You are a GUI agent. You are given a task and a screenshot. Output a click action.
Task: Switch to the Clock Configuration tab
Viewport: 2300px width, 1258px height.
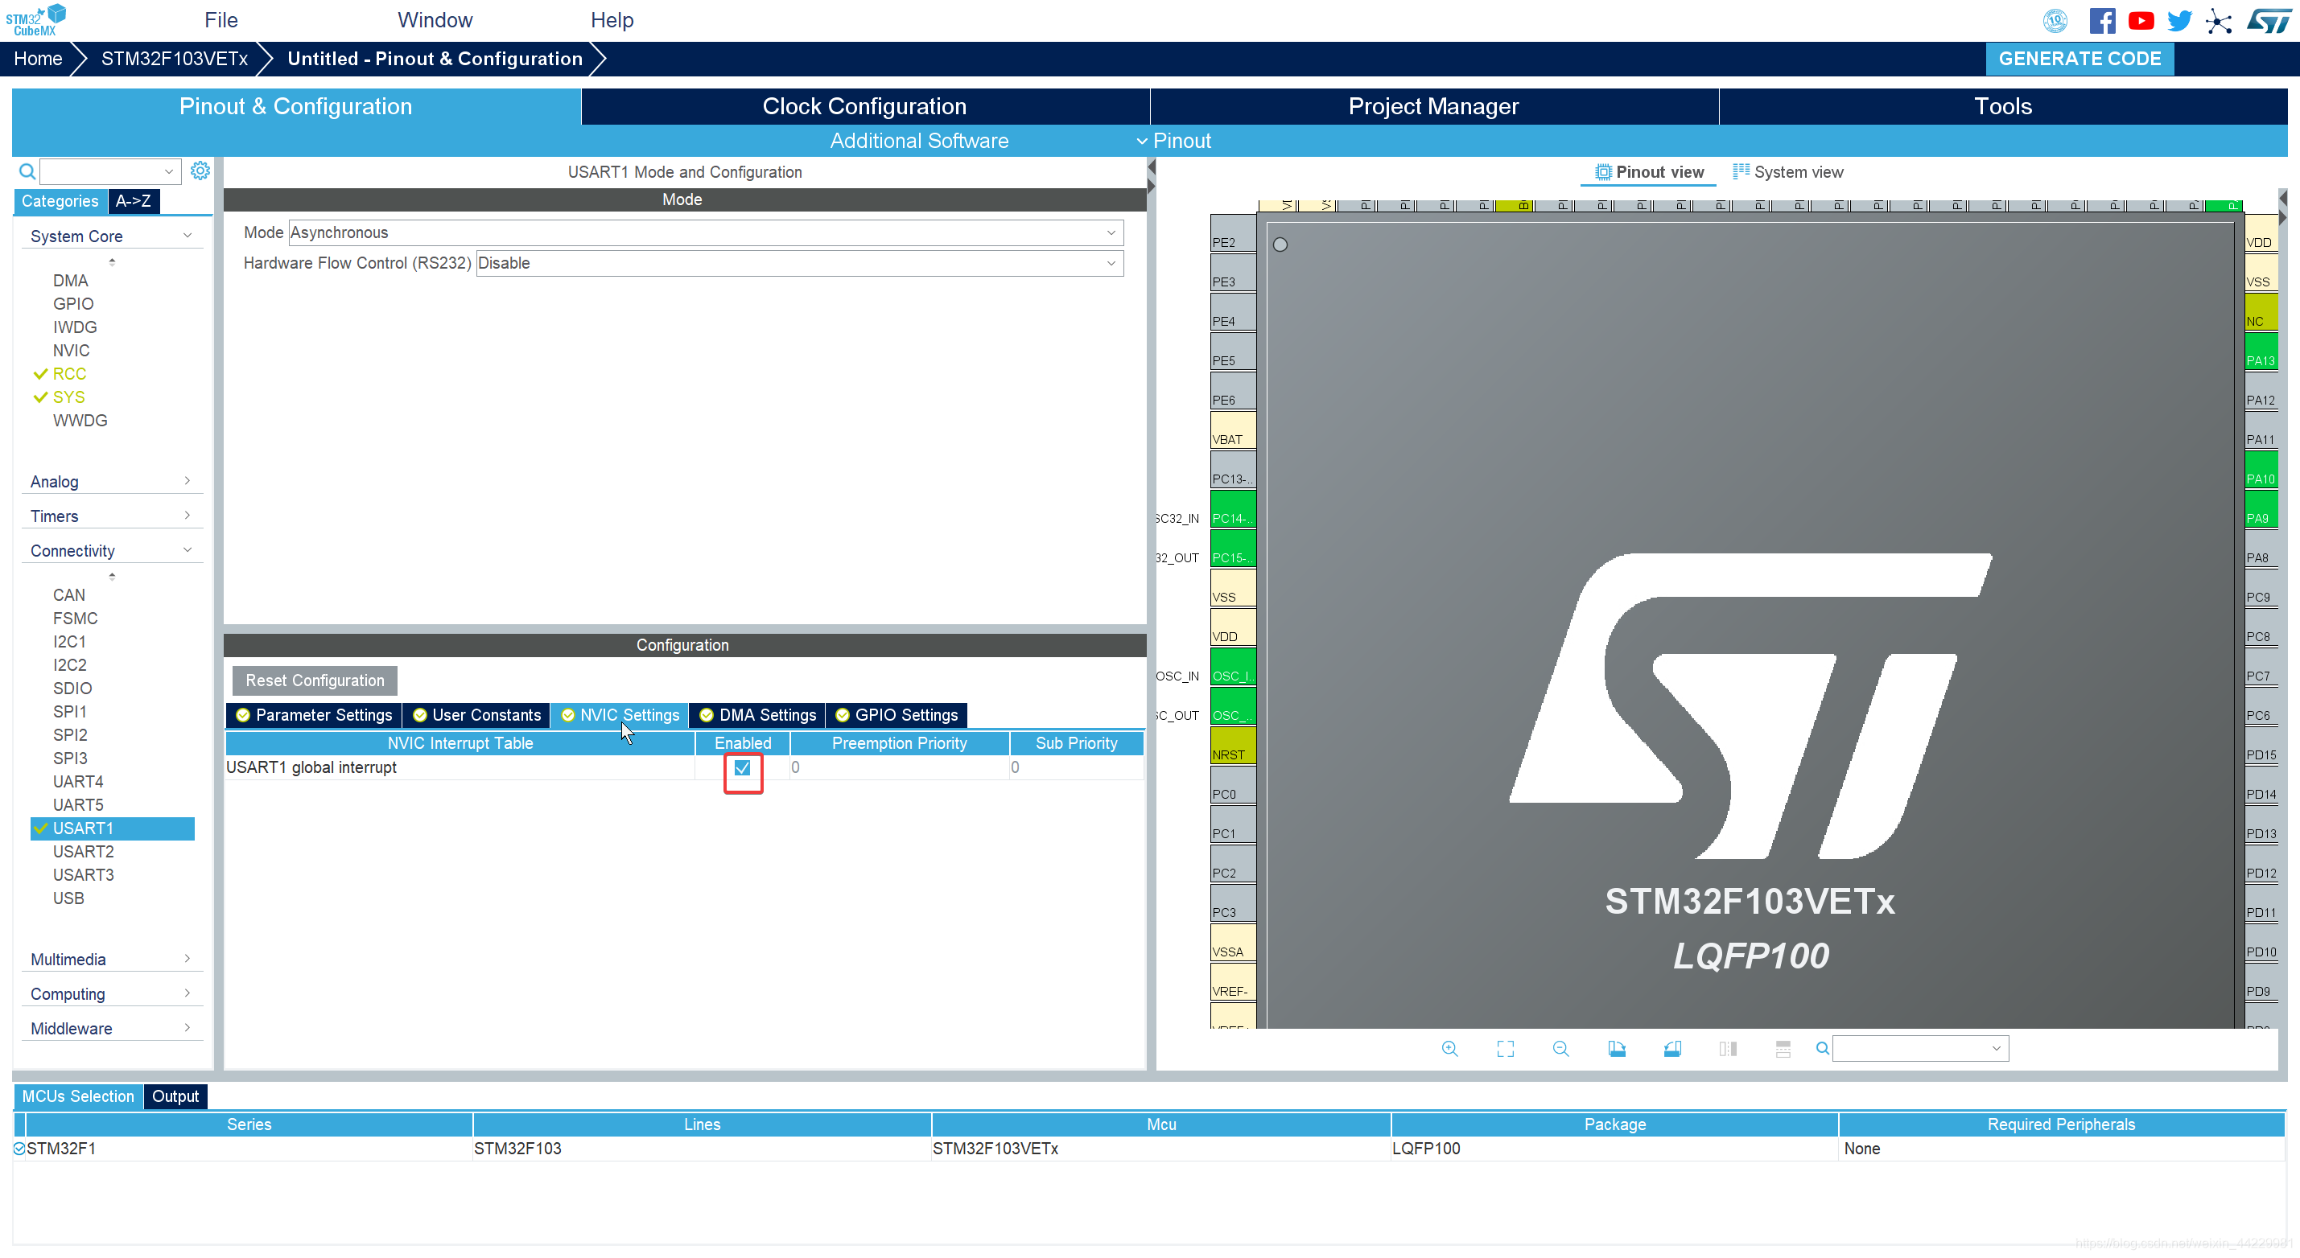pyautogui.click(x=864, y=106)
